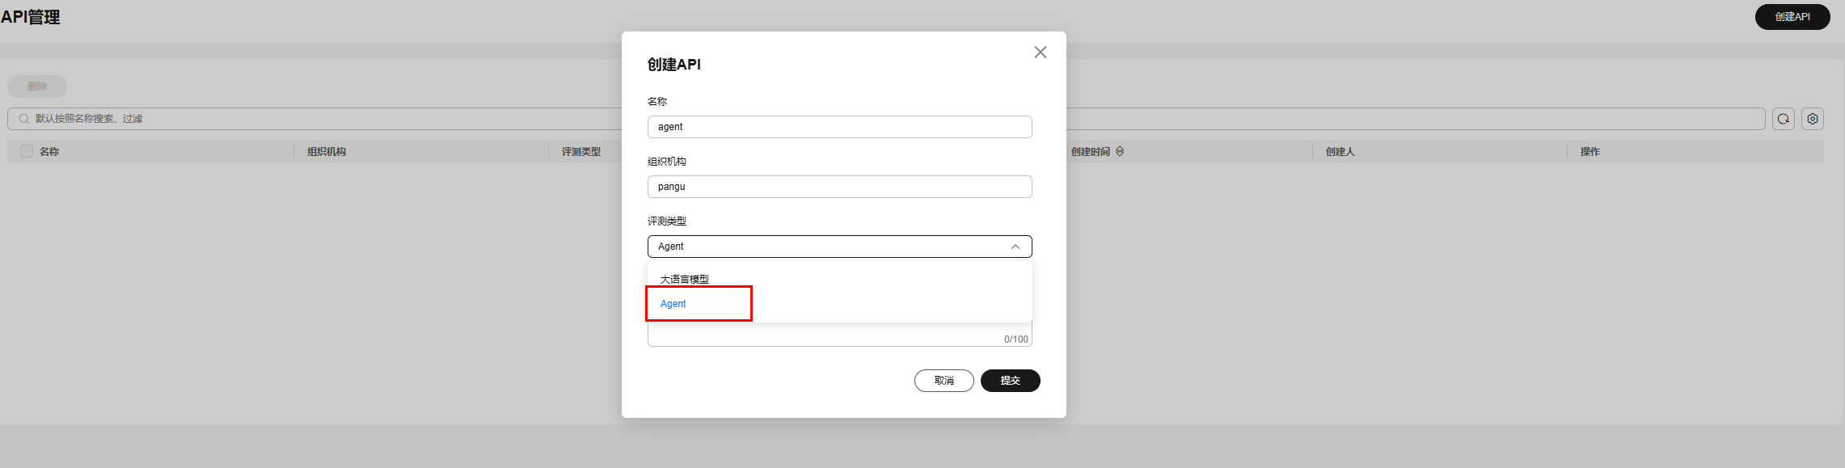Click the 提交 submit button
Viewport: 1845px width, 468px height.
click(x=1010, y=381)
